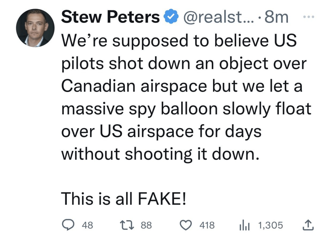
Task: Share the tweet via share icon
Action: [309, 224]
